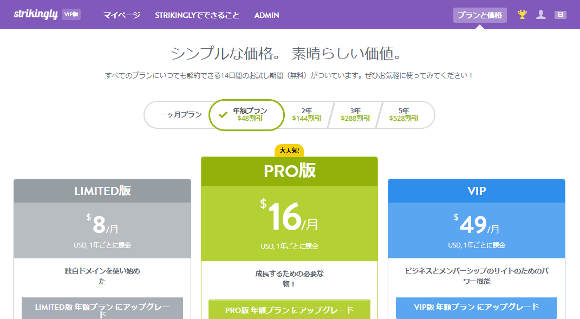
Task: Open the trophy rewards icon
Action: coord(522,15)
